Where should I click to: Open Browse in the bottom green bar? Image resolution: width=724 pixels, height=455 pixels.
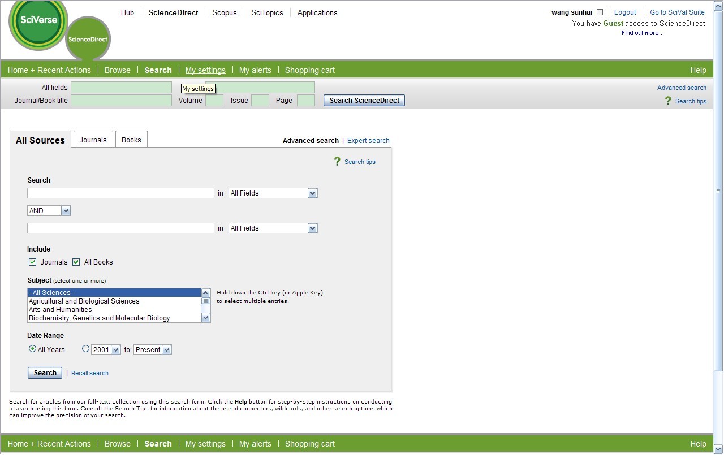[118, 444]
